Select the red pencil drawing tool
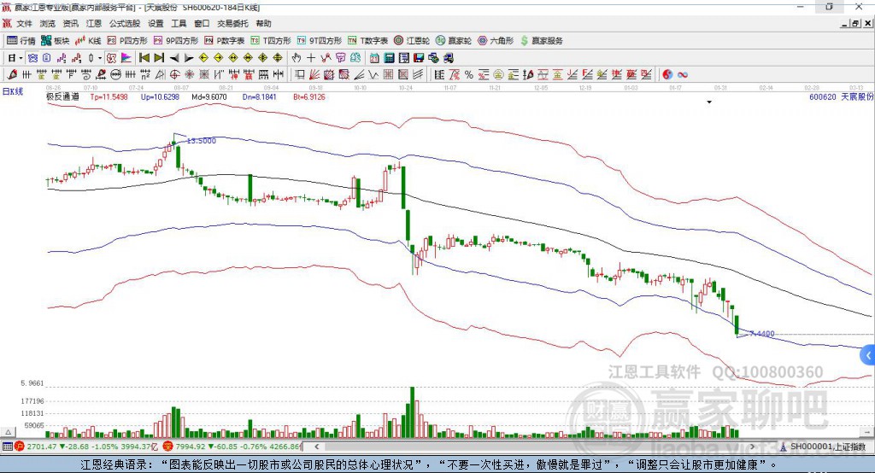The image size is (875, 473). click(x=12, y=74)
